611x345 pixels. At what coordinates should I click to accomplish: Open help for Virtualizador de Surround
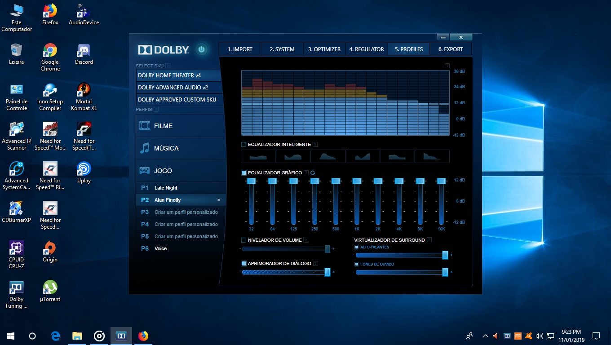429,240
